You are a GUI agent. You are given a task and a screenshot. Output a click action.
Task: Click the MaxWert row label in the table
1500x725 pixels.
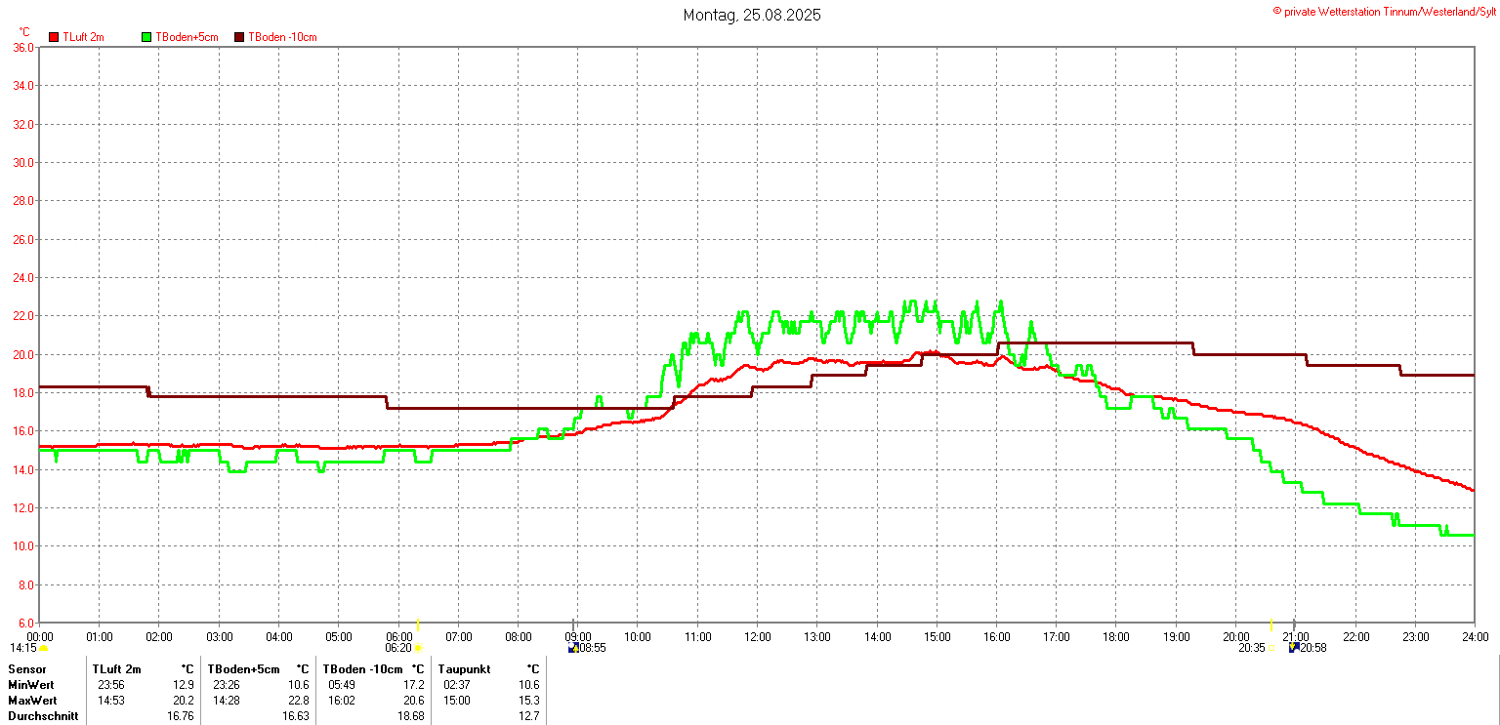click(32, 701)
